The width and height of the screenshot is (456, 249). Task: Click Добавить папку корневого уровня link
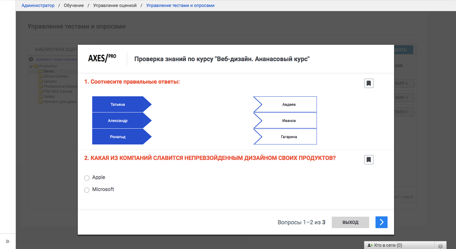[x=57, y=59]
